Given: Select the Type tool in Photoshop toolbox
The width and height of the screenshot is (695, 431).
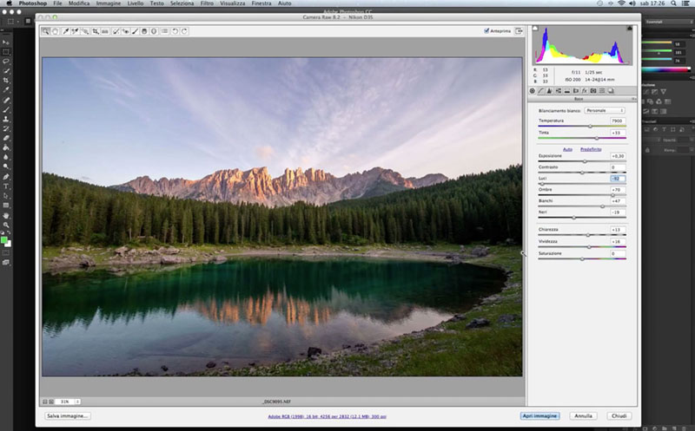Looking at the screenshot, I should tap(6, 186).
